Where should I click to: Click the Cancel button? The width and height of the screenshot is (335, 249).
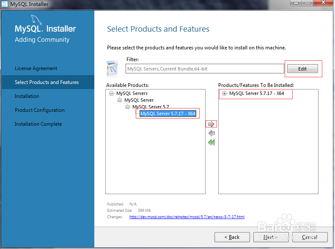pos(310,237)
